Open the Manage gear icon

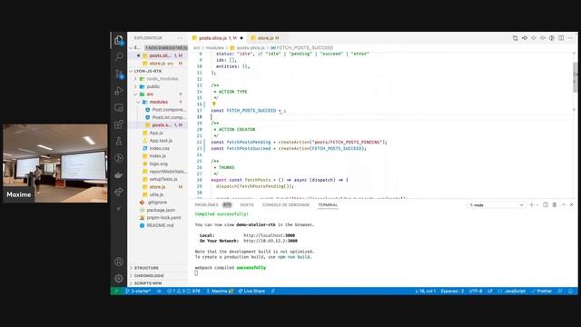point(119,279)
